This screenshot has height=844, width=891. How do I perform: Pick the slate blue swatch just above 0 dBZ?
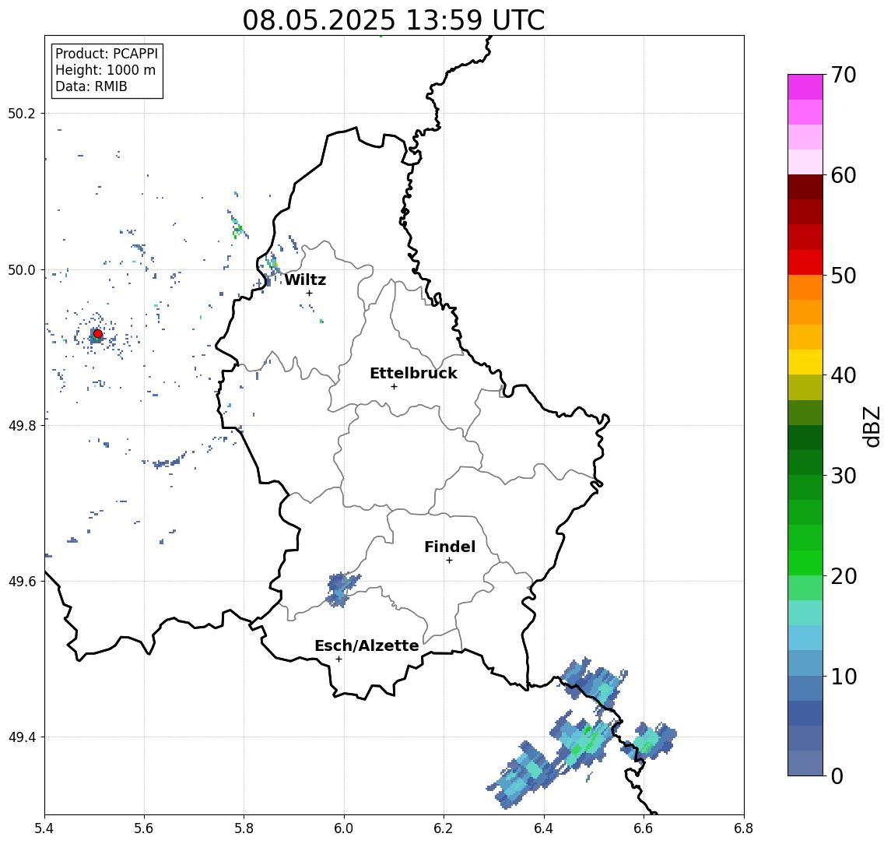point(805,763)
